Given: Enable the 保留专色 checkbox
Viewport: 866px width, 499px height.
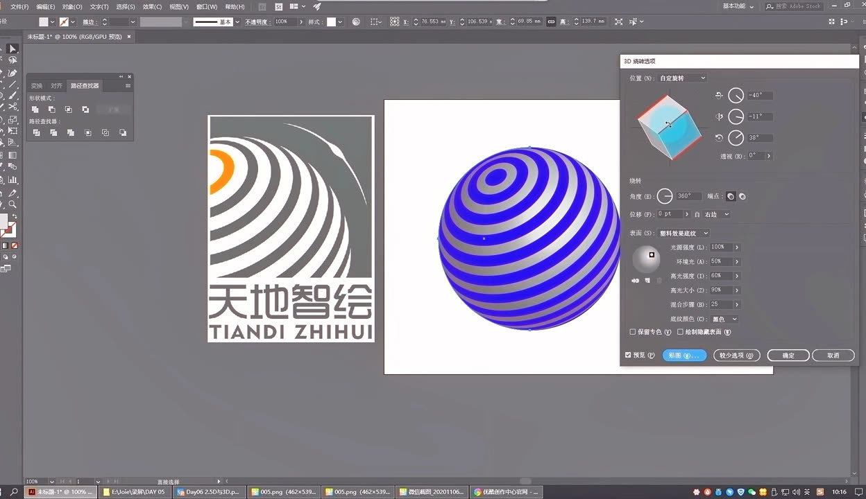Looking at the screenshot, I should tap(632, 332).
